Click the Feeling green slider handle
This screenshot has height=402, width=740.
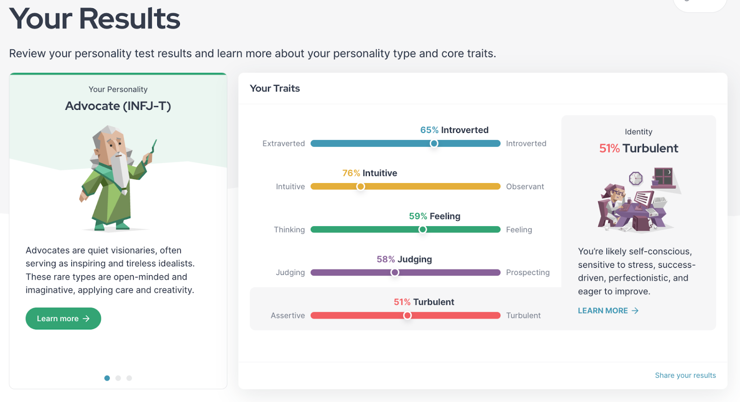423,229
